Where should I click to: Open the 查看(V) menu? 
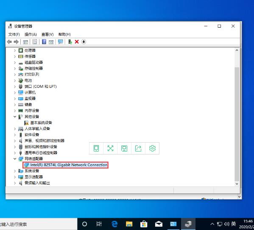point(47,34)
